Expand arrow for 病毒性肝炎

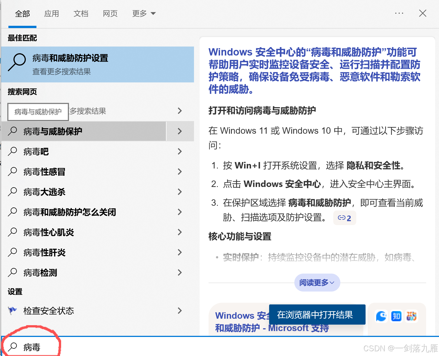[180, 252]
